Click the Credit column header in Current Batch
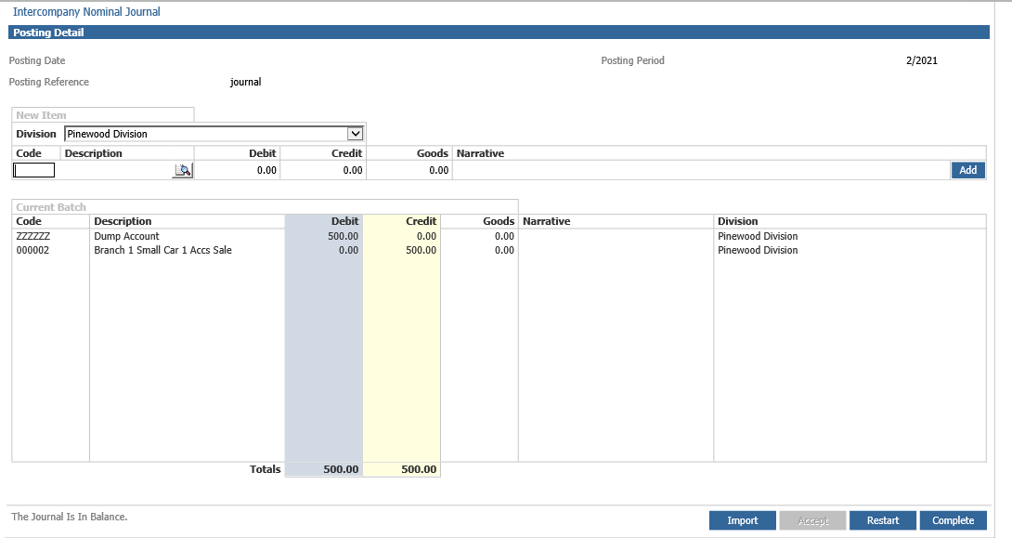The height and width of the screenshot is (538, 1012). [x=421, y=221]
